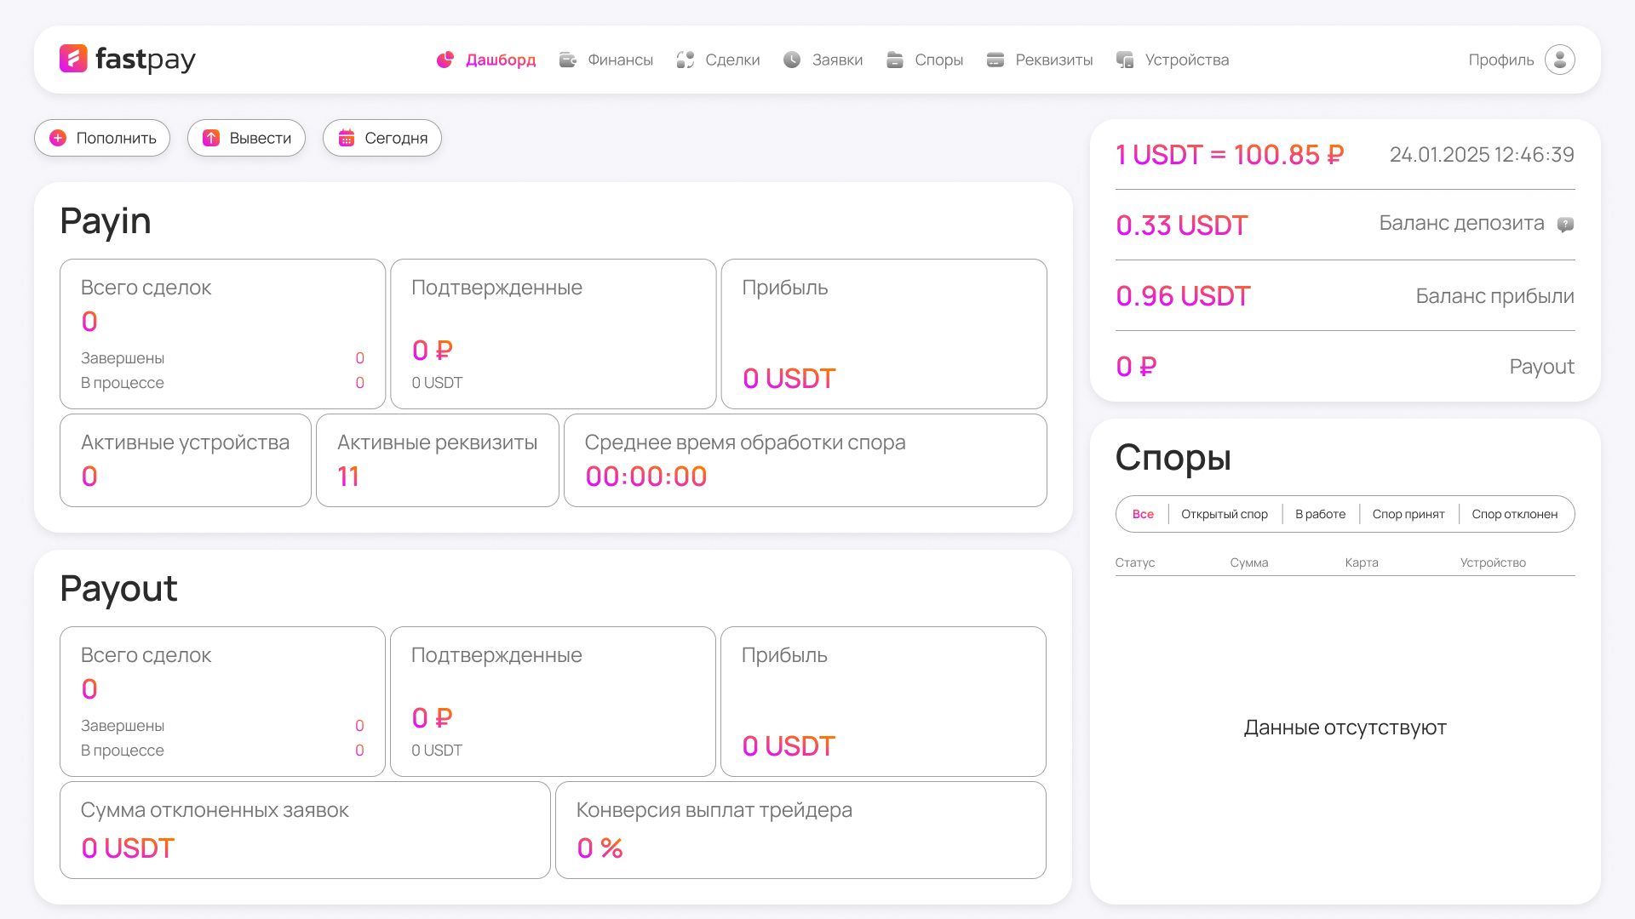The image size is (1635, 919).
Task: Click the Заявки clock icon
Action: (x=792, y=60)
